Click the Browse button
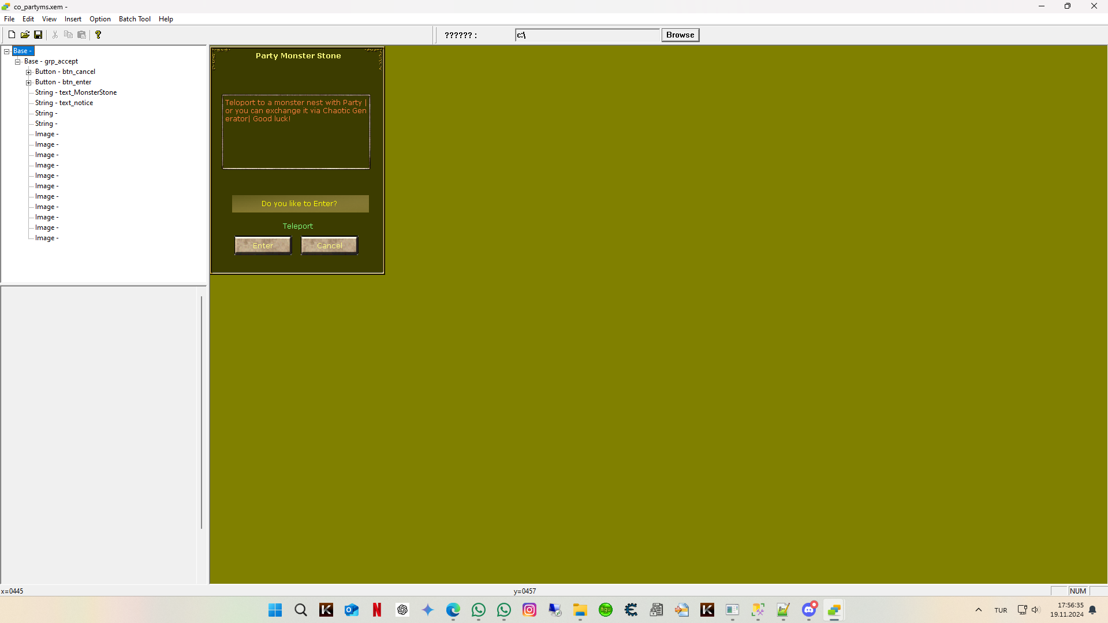The image size is (1108, 623). [680, 35]
